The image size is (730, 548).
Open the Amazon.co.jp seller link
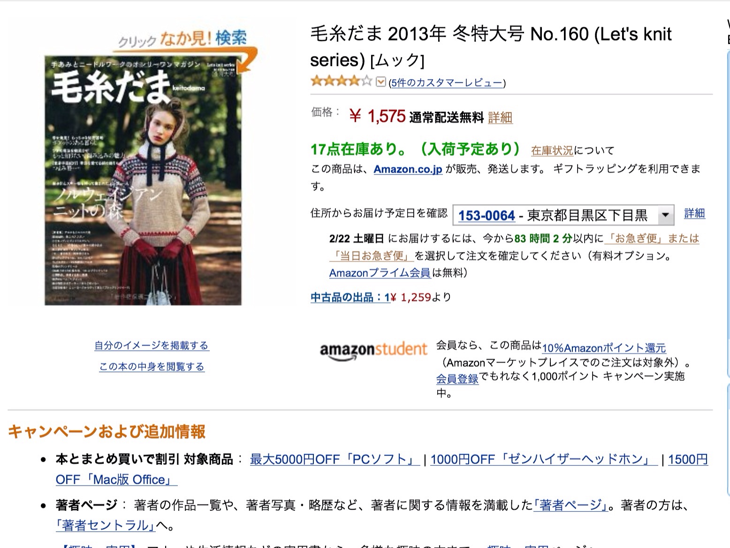[x=408, y=169]
